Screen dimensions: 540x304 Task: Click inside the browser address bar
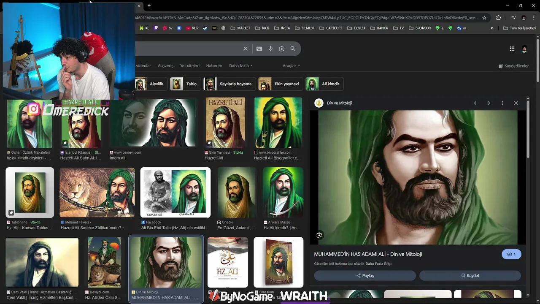coord(306,18)
